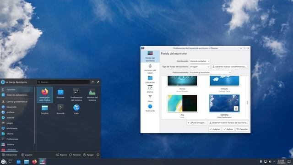Viewport: 293px width, 165px height.
Task: Open the Dolphin file manager taskbar icon
Action: pyautogui.click(x=27, y=162)
